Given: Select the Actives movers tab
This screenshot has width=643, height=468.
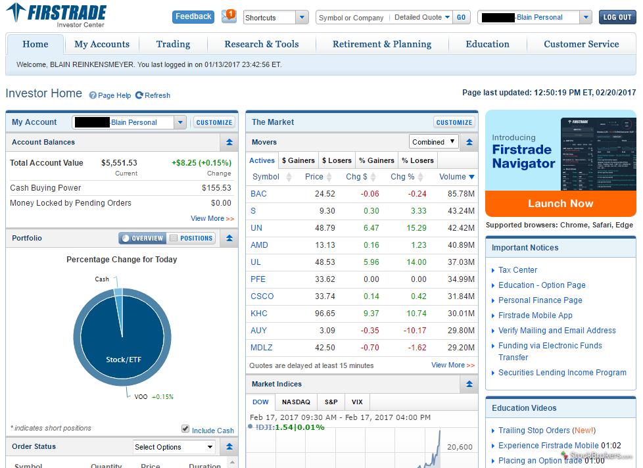Looking at the screenshot, I should (262, 160).
